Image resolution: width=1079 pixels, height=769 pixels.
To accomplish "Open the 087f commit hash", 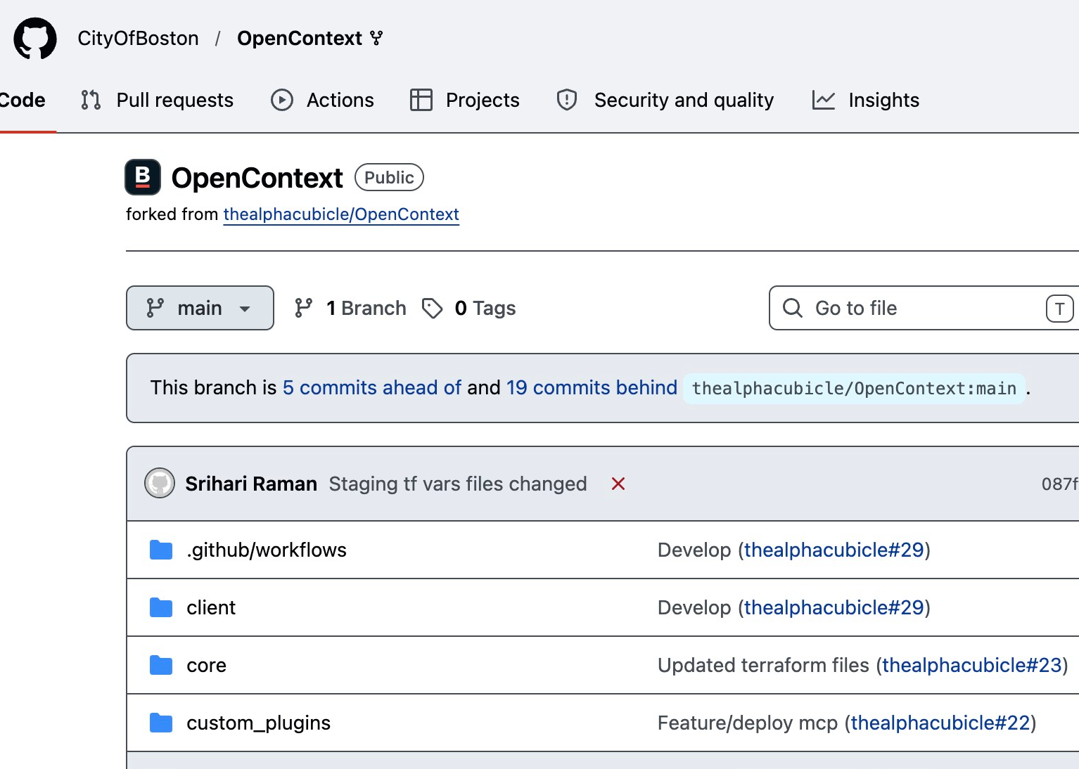I will click(1059, 484).
